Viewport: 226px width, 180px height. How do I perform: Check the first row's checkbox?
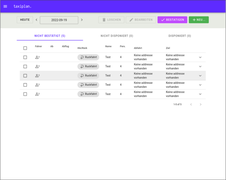point(25,57)
